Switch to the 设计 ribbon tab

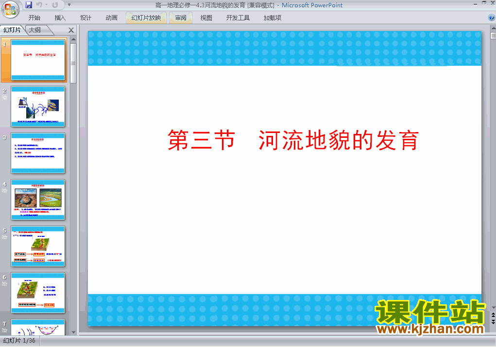point(86,17)
